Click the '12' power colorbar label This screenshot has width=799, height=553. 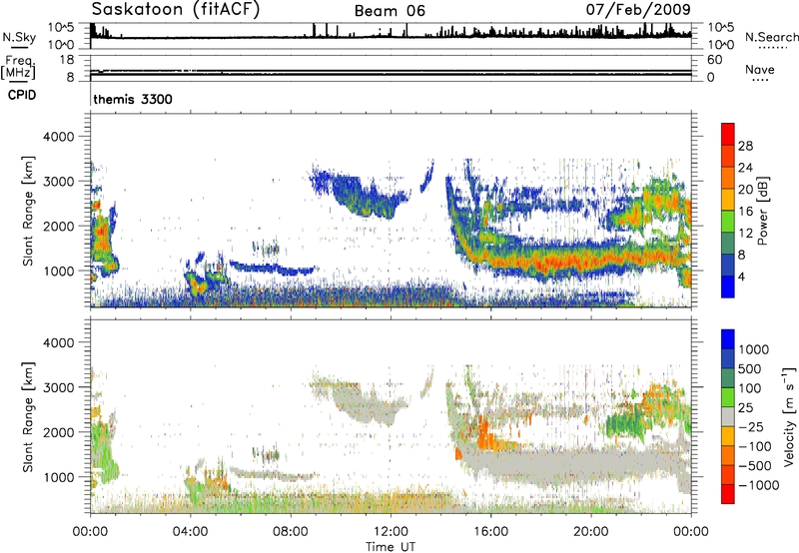(745, 234)
